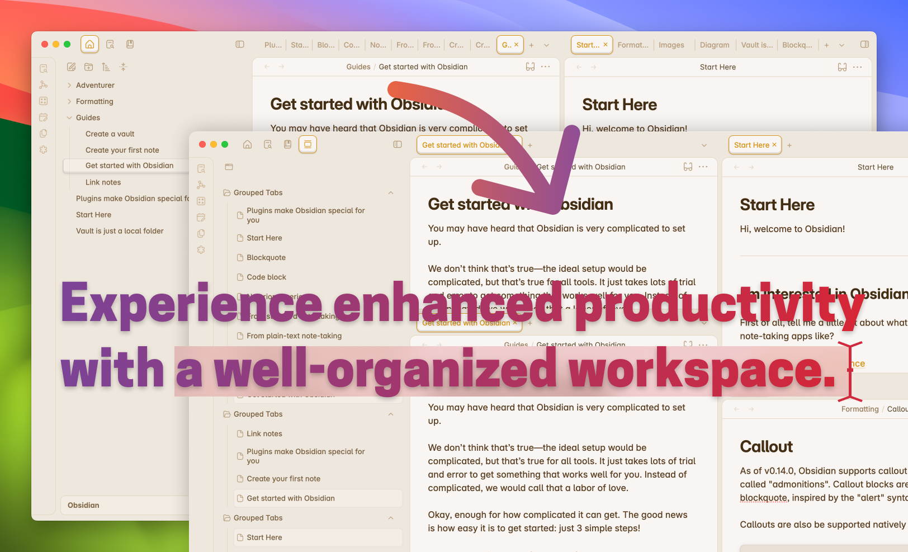Open 'Create a vault' note
The width and height of the screenshot is (908, 552).
click(x=110, y=134)
